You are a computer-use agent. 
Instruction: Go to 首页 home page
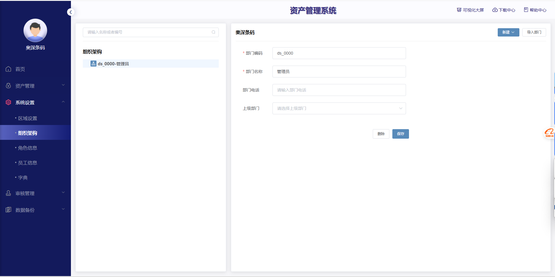[20, 69]
